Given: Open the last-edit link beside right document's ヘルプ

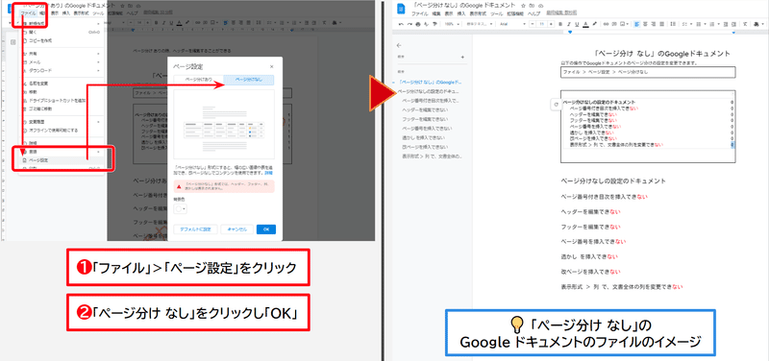Looking at the screenshot, I should (561, 12).
